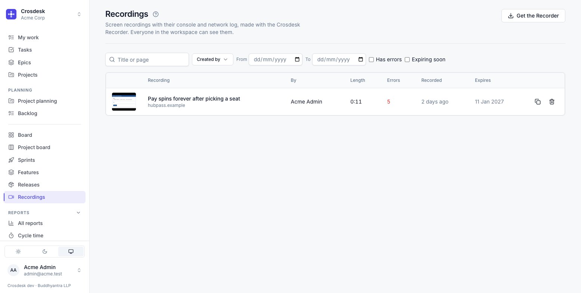This screenshot has width=581, height=293.
Task: Click the AA user avatar
Action: [13, 270]
